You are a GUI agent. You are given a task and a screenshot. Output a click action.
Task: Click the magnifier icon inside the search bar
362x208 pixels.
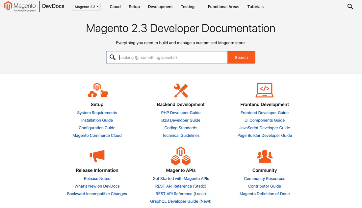113,57
